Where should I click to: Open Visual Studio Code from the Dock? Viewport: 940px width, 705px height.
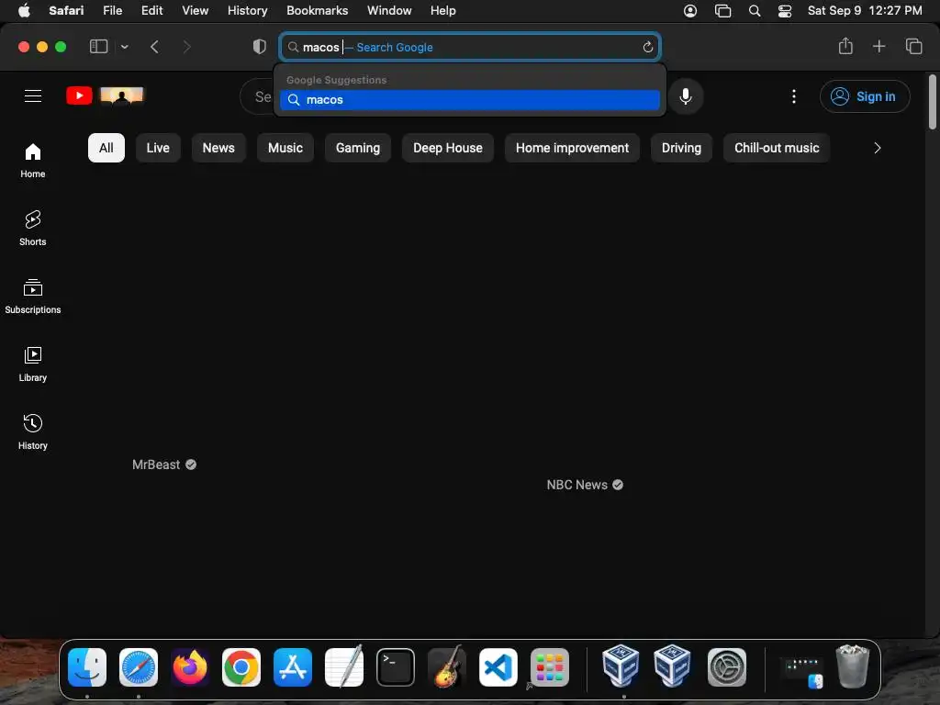(x=498, y=667)
